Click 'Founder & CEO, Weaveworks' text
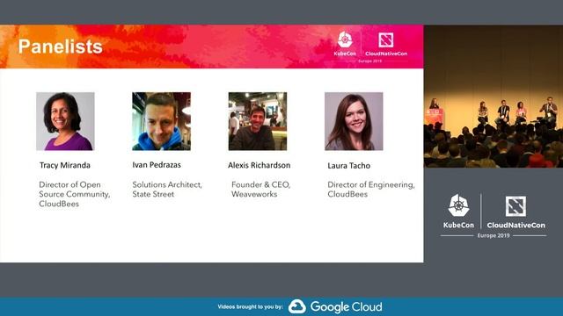 tap(260, 190)
